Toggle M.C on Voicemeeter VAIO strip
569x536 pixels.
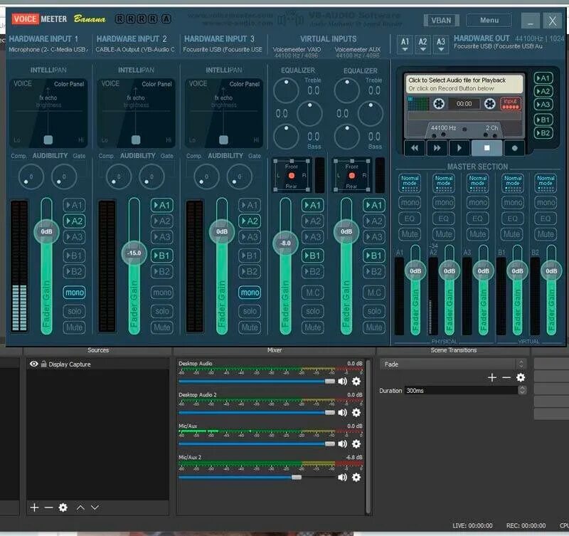coord(312,293)
